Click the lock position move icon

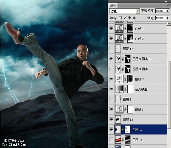[129, 18]
